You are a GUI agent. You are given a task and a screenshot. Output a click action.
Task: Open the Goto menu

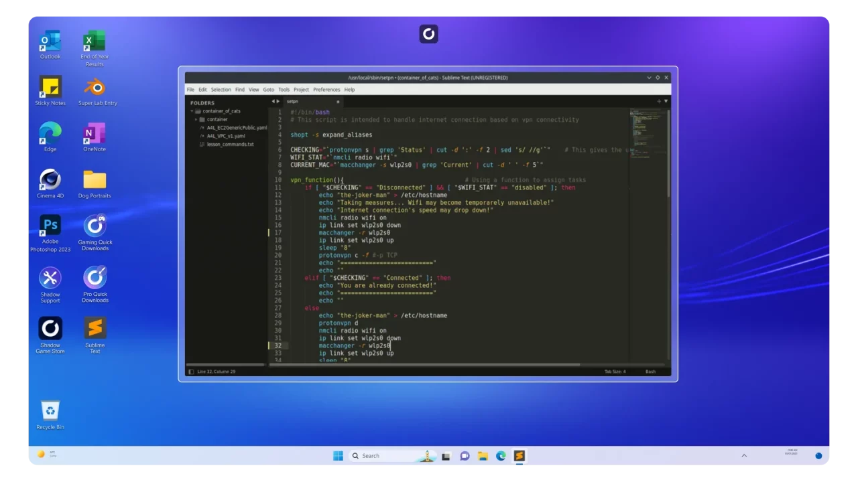coord(268,90)
